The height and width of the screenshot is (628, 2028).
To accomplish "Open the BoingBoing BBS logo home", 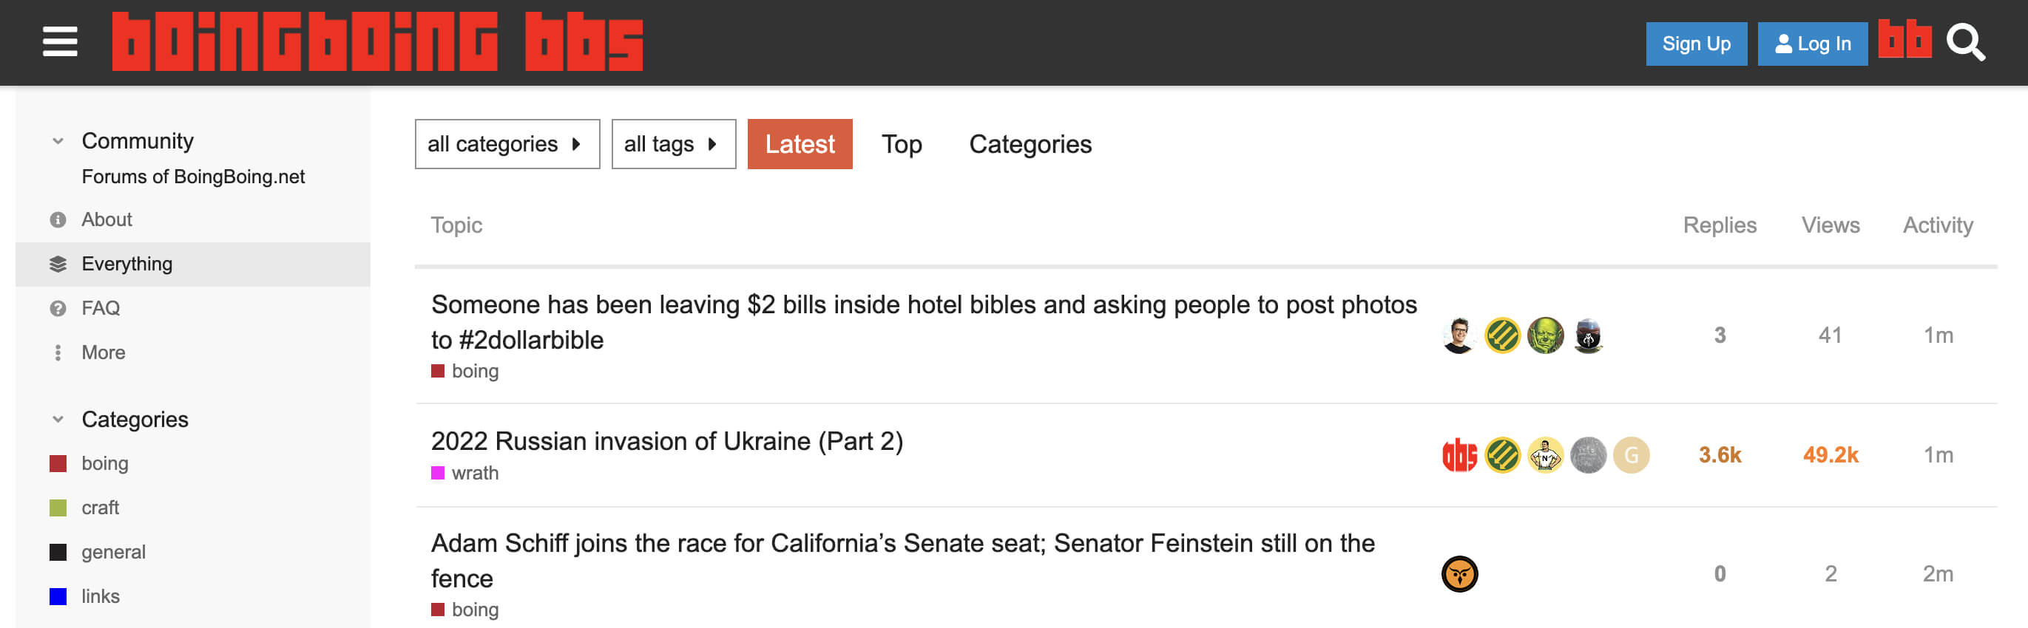I will (x=377, y=41).
